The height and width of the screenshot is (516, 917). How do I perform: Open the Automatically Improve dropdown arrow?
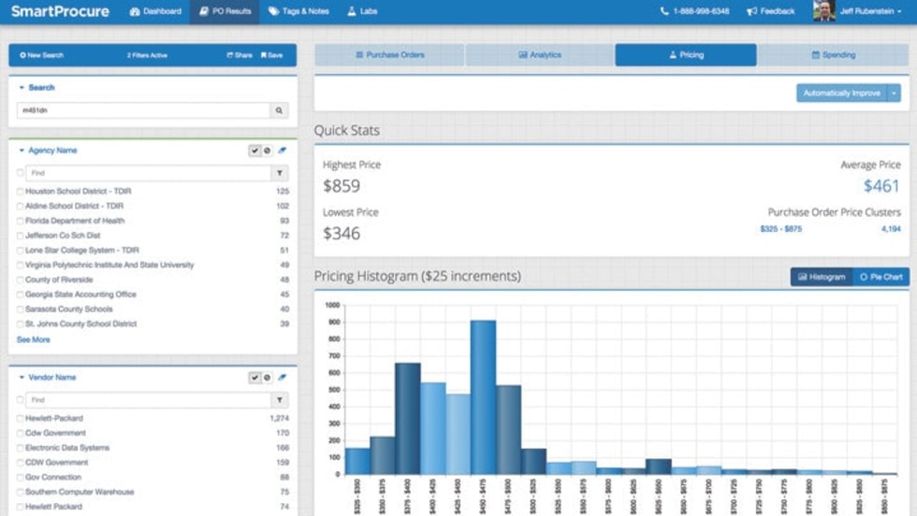(895, 93)
